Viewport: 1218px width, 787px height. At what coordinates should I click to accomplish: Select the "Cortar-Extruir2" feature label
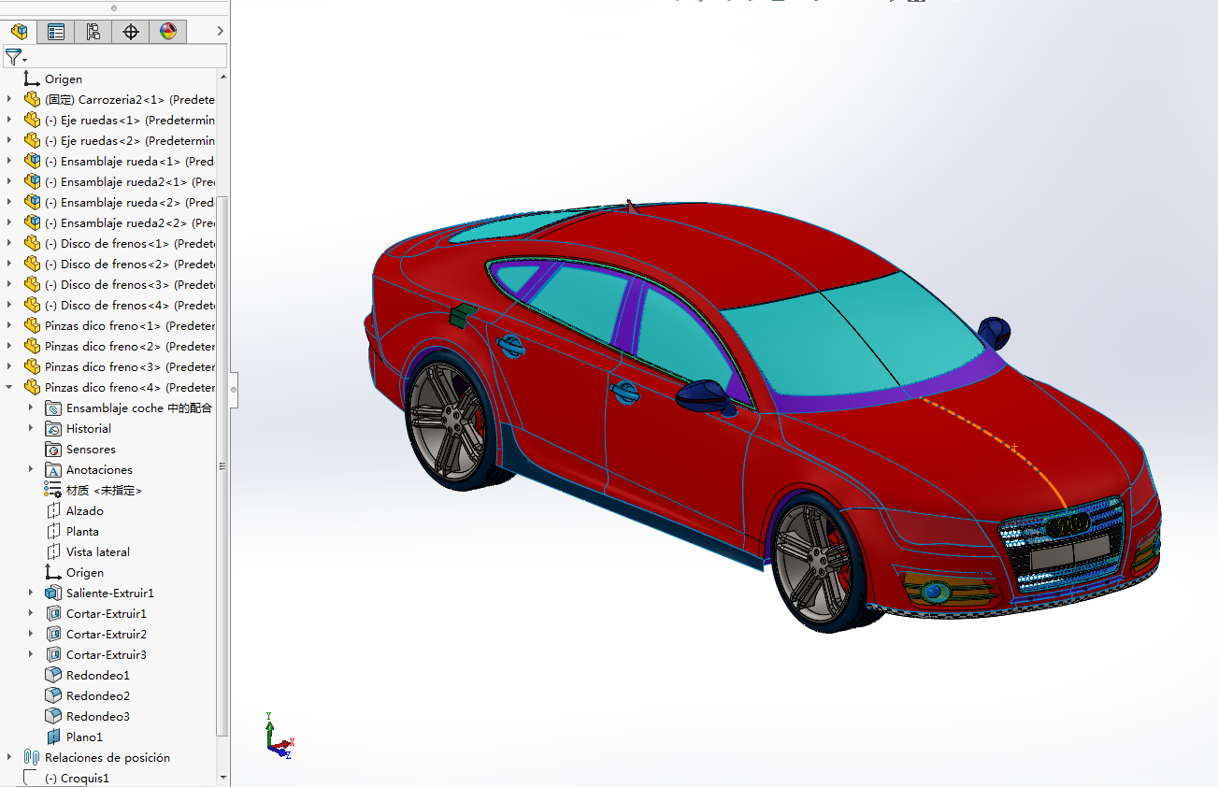[x=107, y=635]
